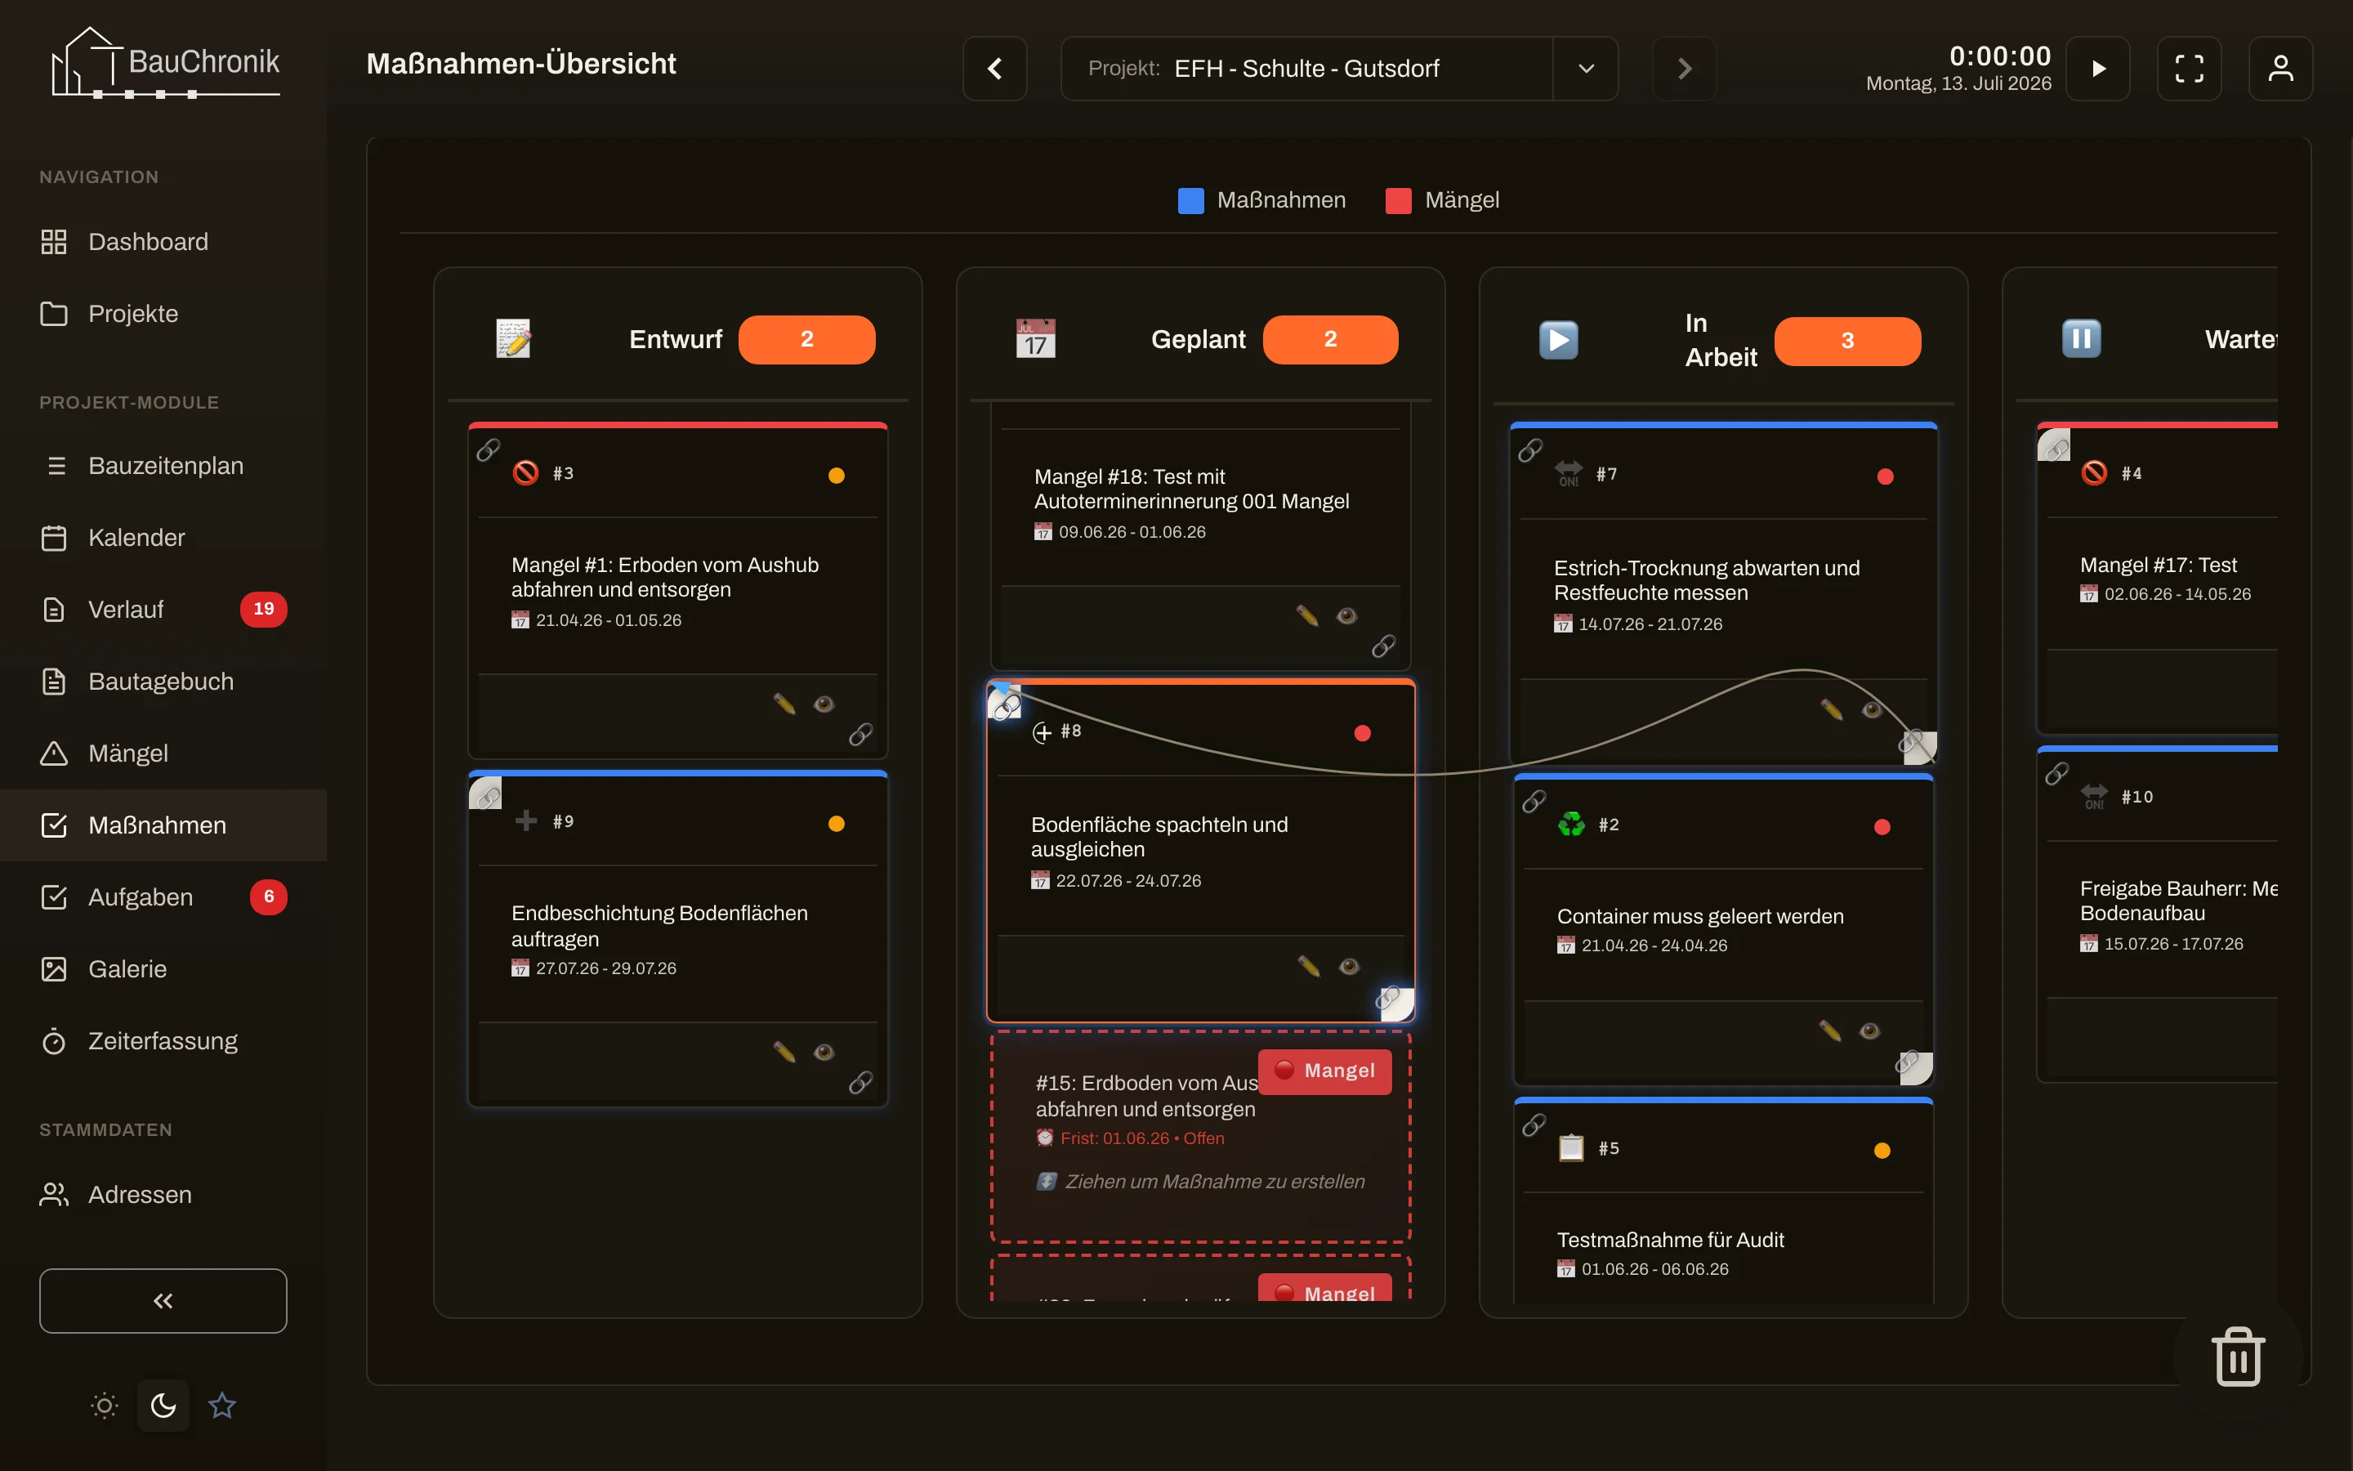Toggle fullscreen mode icon
2353x1471 pixels.
click(2190, 68)
